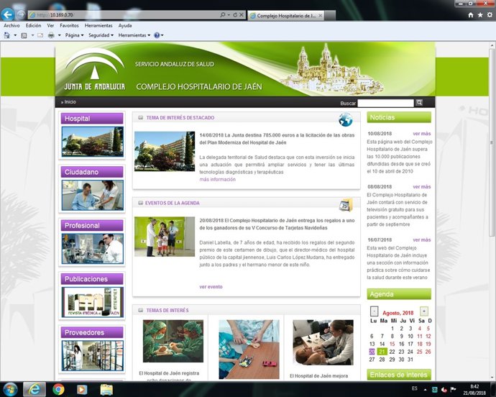The image size is (496, 397).
Task: Open the media player taskbar icon
Action: tap(82, 389)
